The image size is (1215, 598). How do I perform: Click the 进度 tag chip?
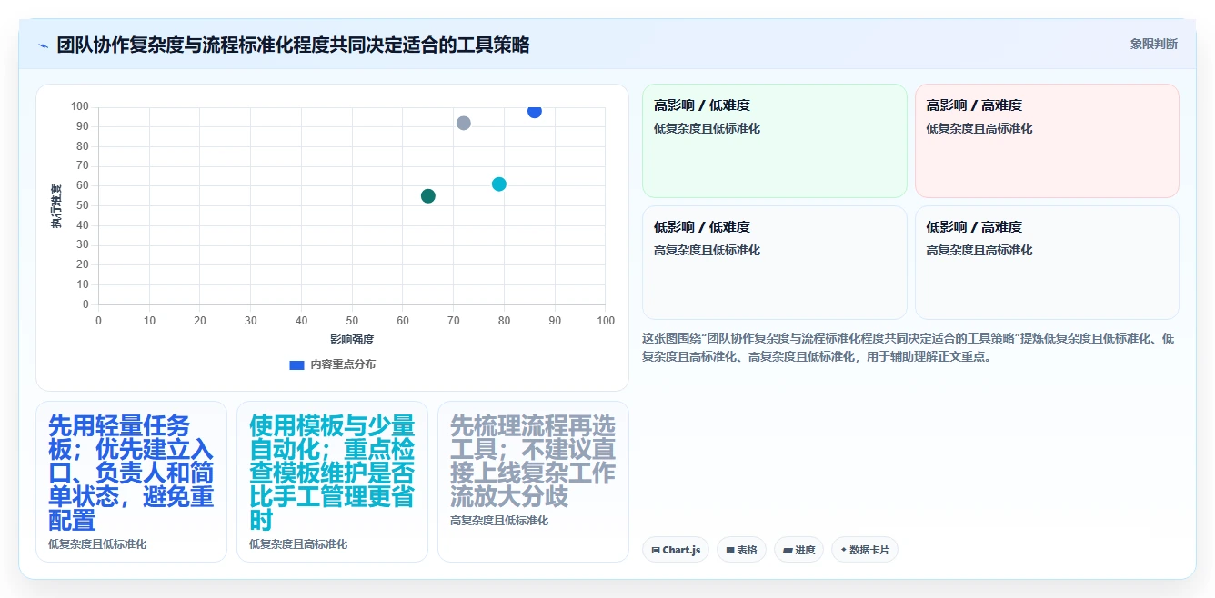coord(799,550)
